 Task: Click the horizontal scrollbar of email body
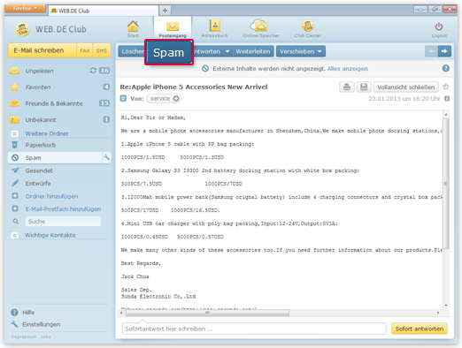(207, 313)
